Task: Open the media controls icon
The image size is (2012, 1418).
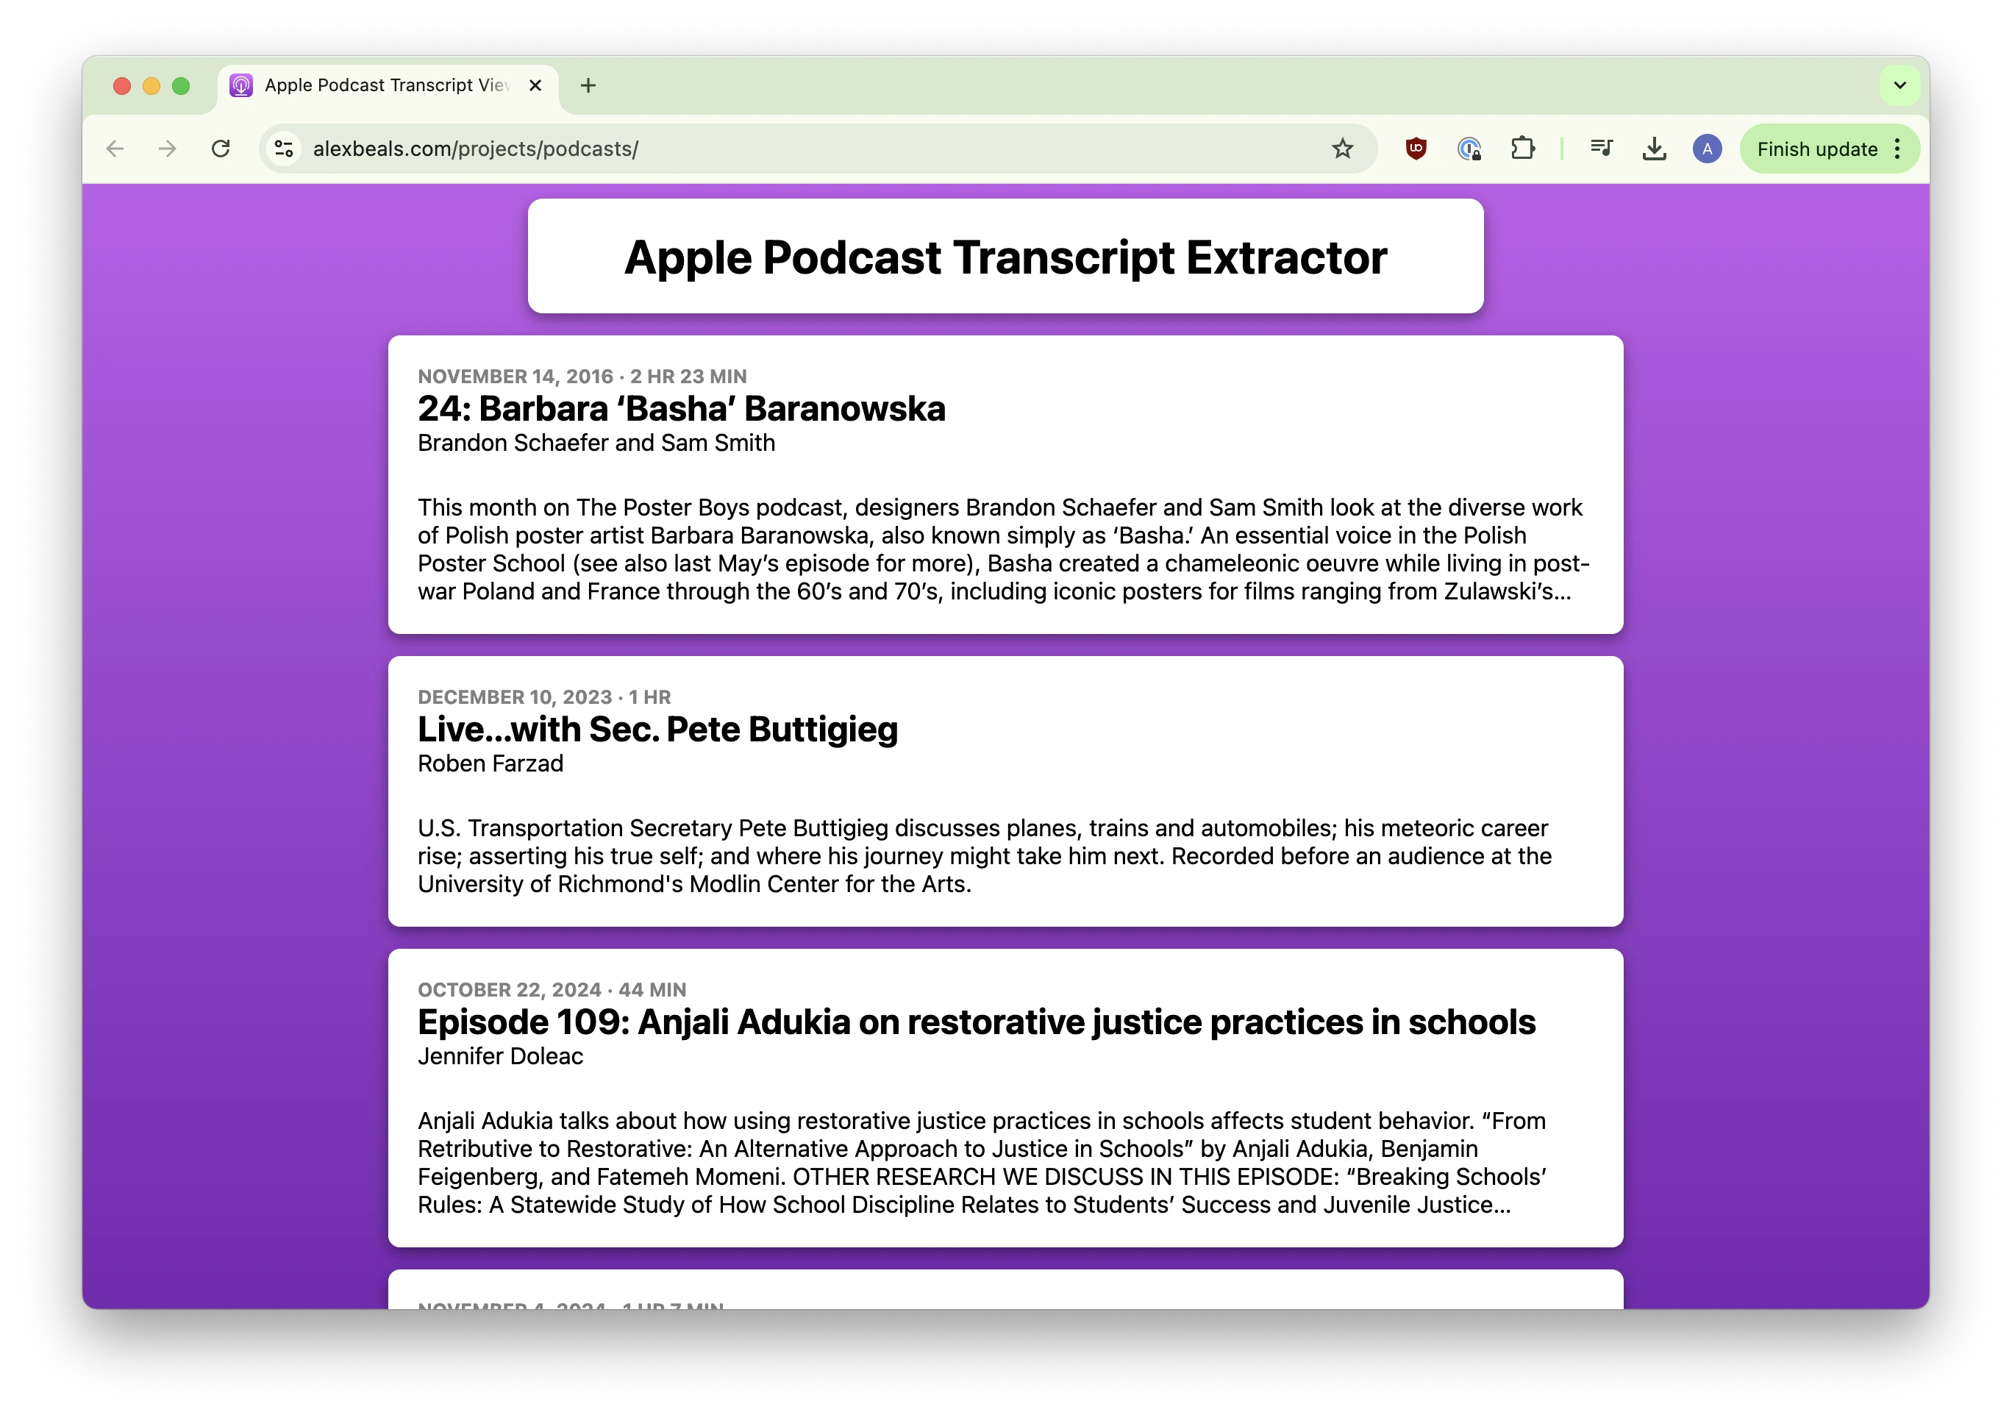Action: 1601,149
